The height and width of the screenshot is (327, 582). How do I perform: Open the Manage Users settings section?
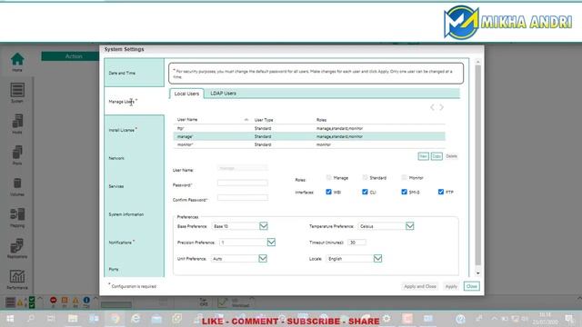134,101
